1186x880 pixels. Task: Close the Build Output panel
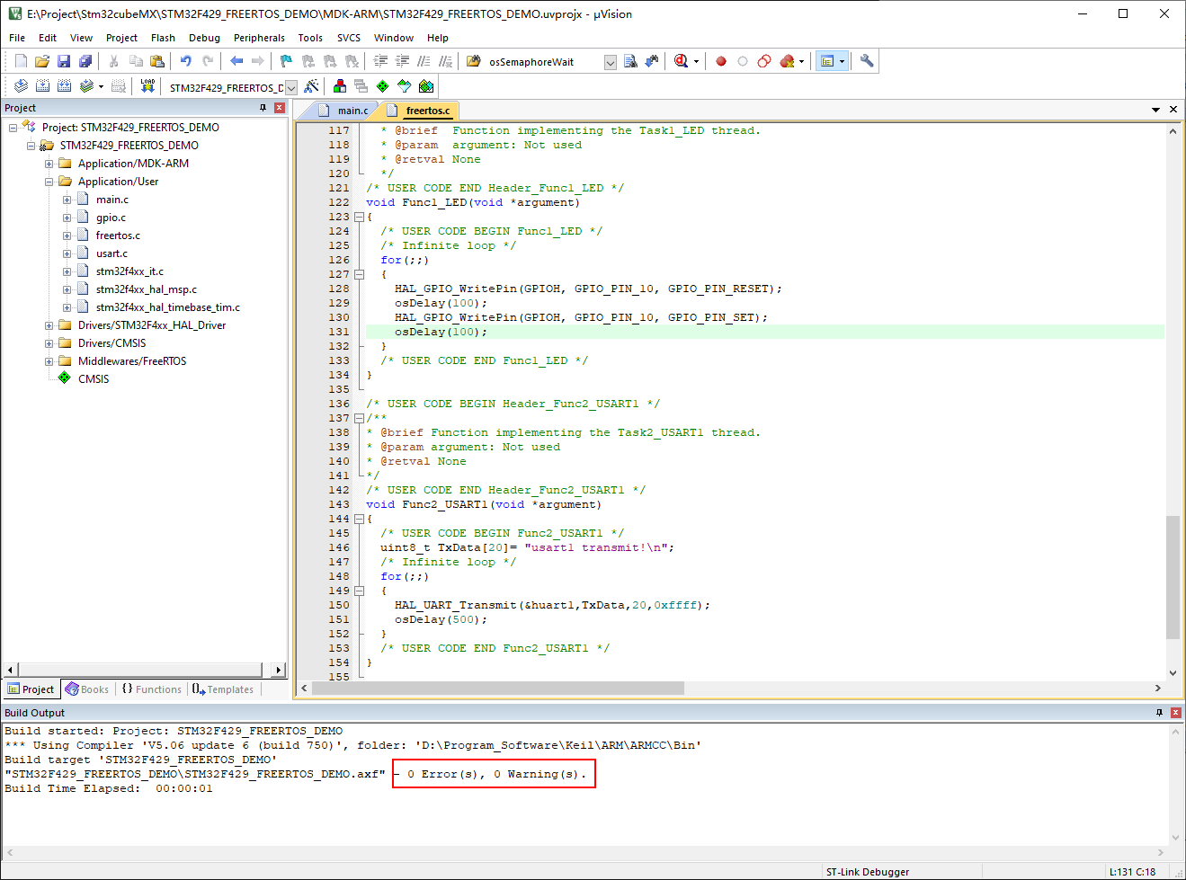pyautogui.click(x=1175, y=713)
